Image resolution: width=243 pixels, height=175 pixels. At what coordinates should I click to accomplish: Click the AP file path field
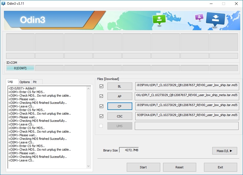pos(187,96)
